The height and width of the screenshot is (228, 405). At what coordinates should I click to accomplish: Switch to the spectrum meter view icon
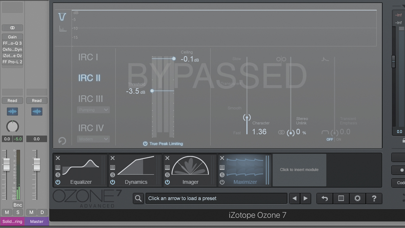click(63, 29)
